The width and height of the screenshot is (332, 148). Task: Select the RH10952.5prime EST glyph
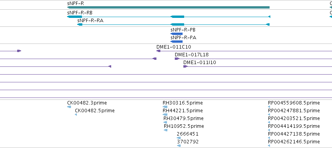[x=165, y=130]
